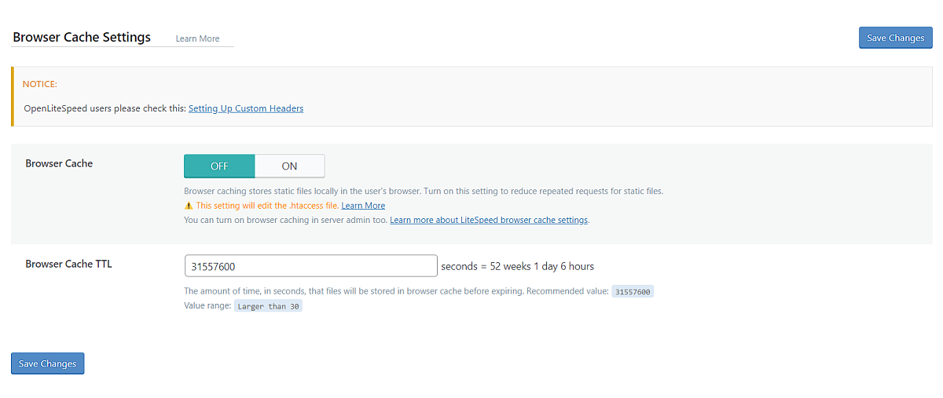Click the orange NOTICE heading
Screen dimensions: 943x398
[40, 84]
